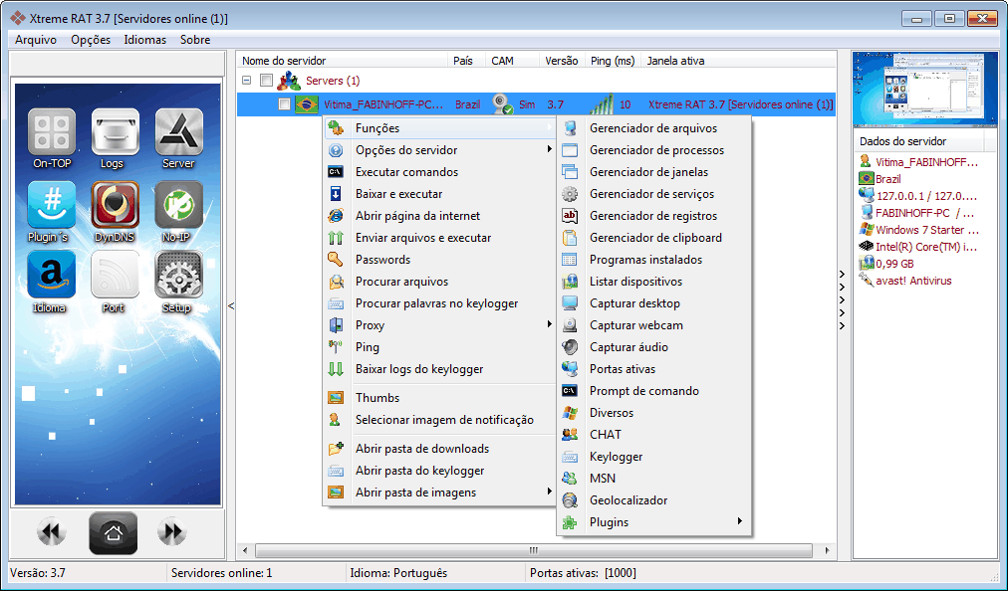Open the DynDNS icon
The image size is (1008, 591).
[x=116, y=205]
